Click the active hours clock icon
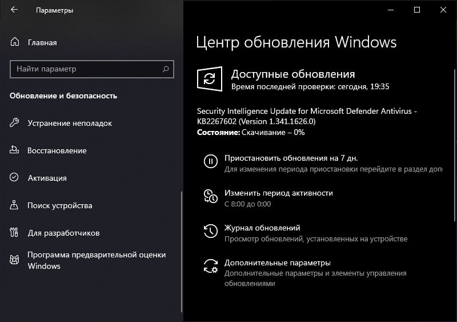Image resolution: width=457 pixels, height=322 pixels. (210, 196)
